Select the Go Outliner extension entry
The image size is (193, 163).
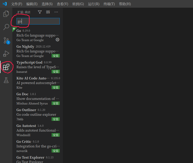pyautogui.click(x=36, y=114)
